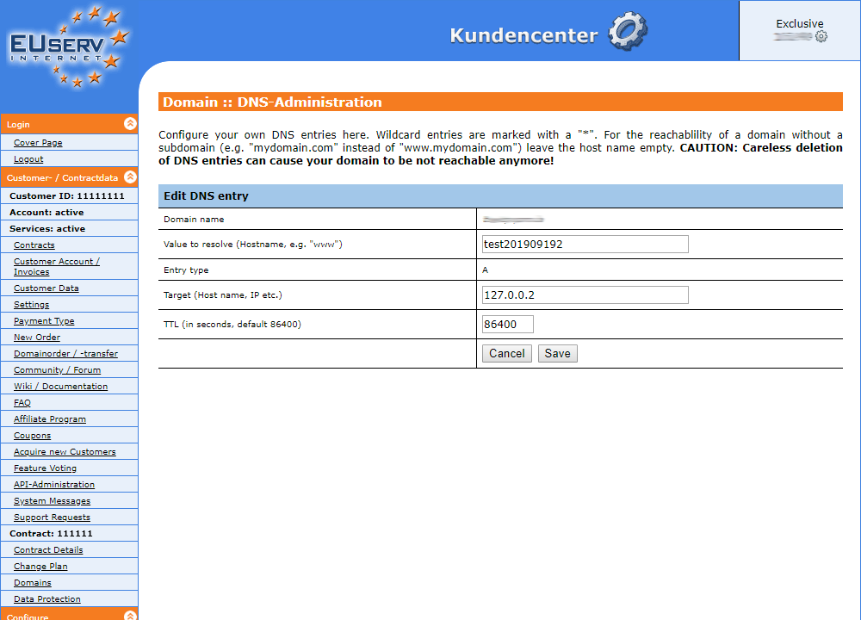The height and width of the screenshot is (620, 861).
Task: Open the FAQ link
Action: click(22, 403)
